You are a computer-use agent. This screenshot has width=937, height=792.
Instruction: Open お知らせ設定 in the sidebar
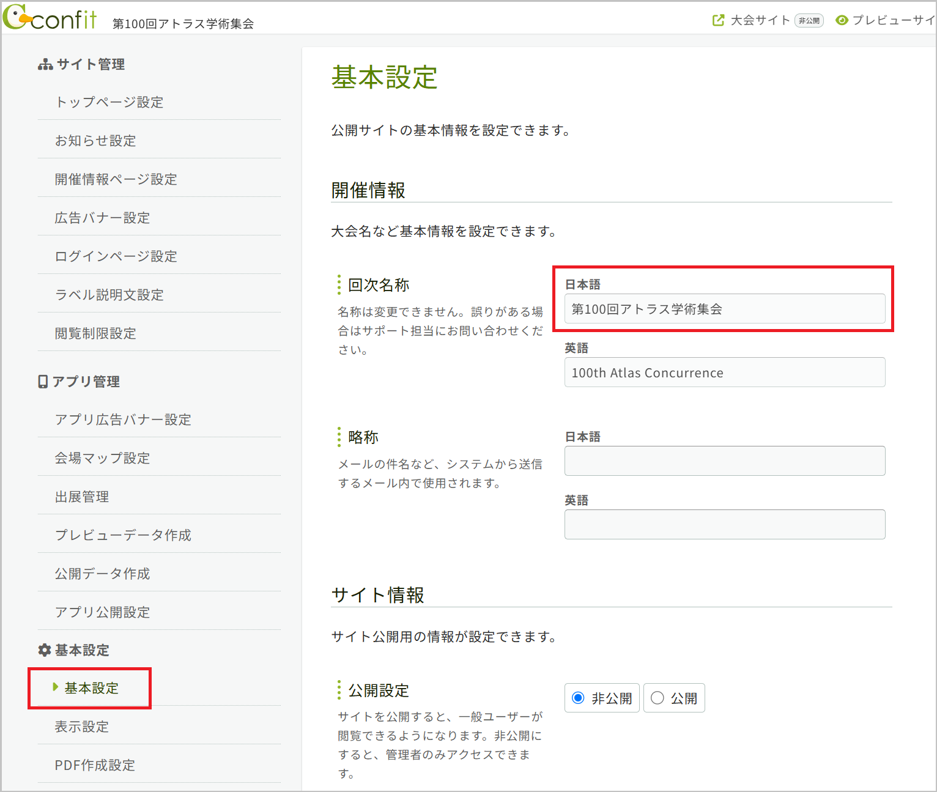tap(95, 141)
